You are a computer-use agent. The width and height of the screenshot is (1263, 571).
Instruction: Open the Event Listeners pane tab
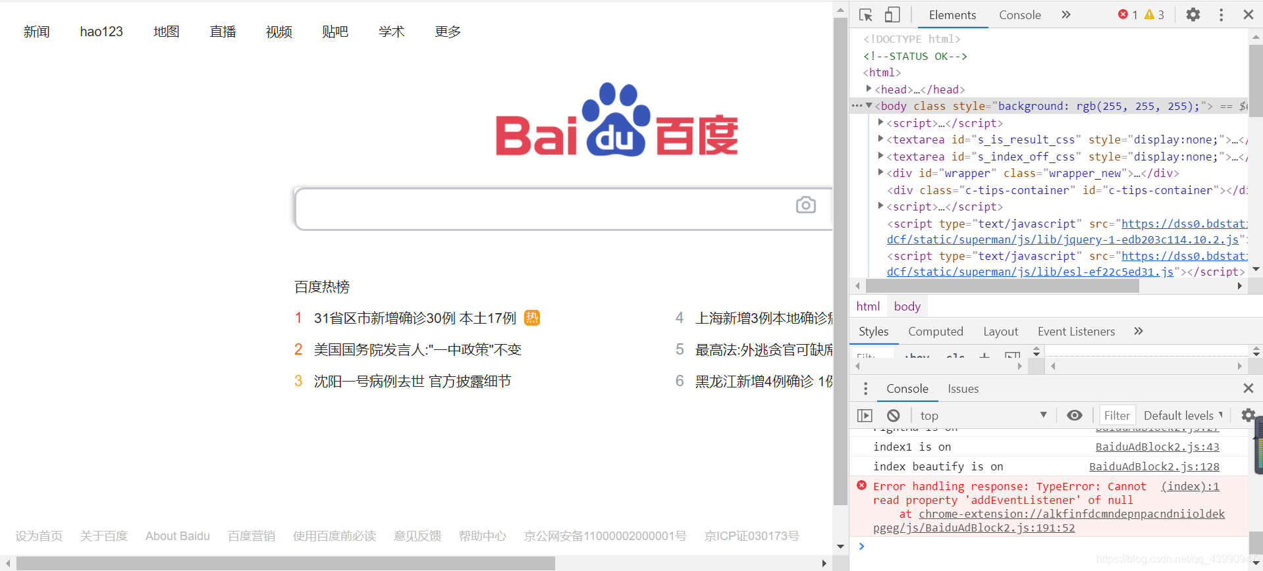coord(1076,332)
